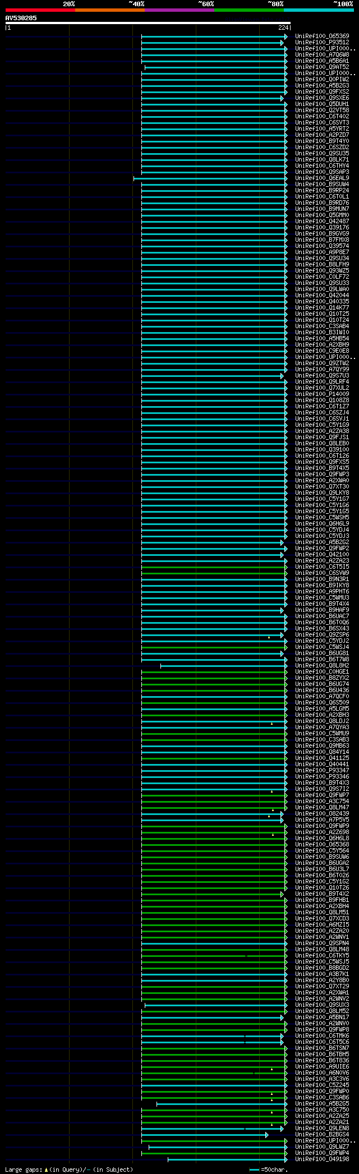Open hit UniRef100_P93512

(x=322, y=43)
